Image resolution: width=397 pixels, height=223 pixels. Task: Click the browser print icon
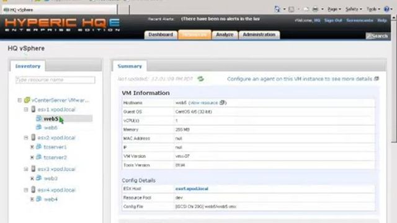(315, 9)
